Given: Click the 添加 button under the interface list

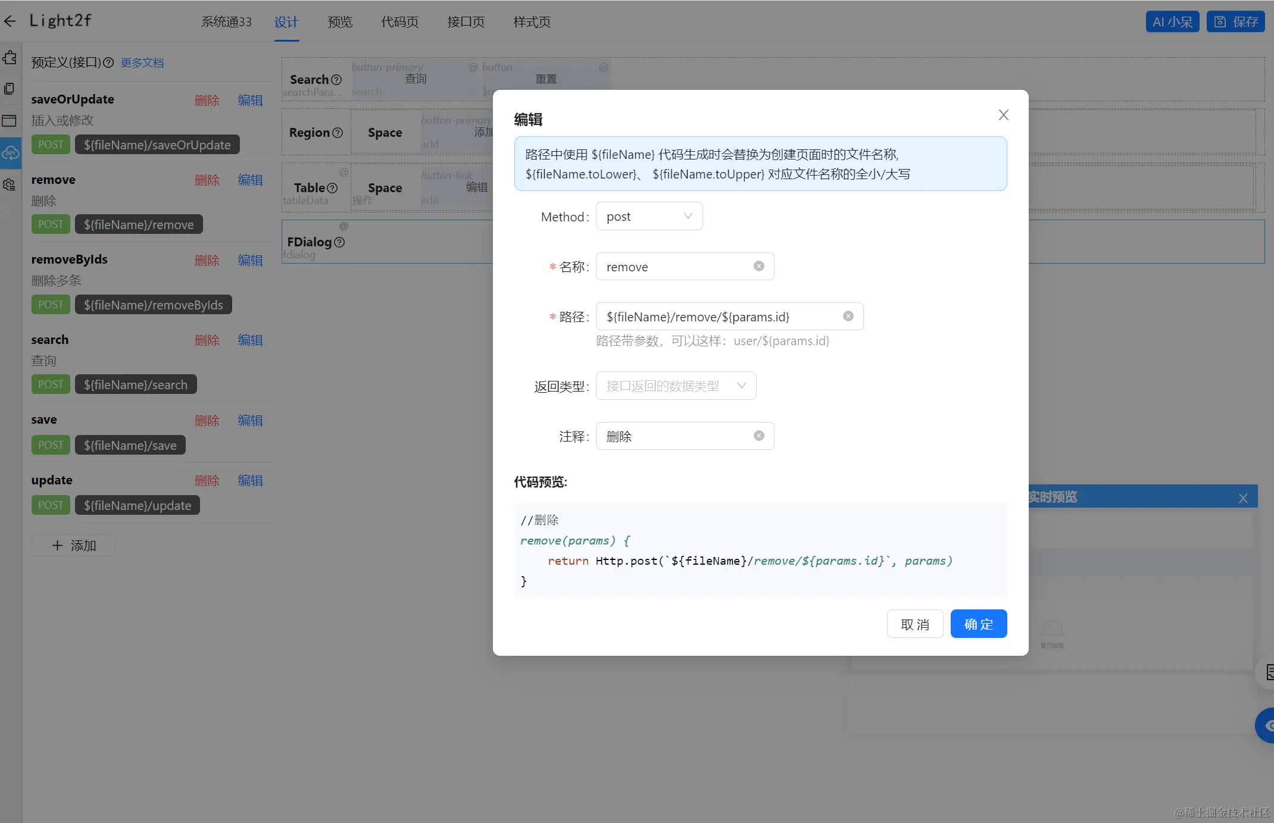Looking at the screenshot, I should point(74,545).
